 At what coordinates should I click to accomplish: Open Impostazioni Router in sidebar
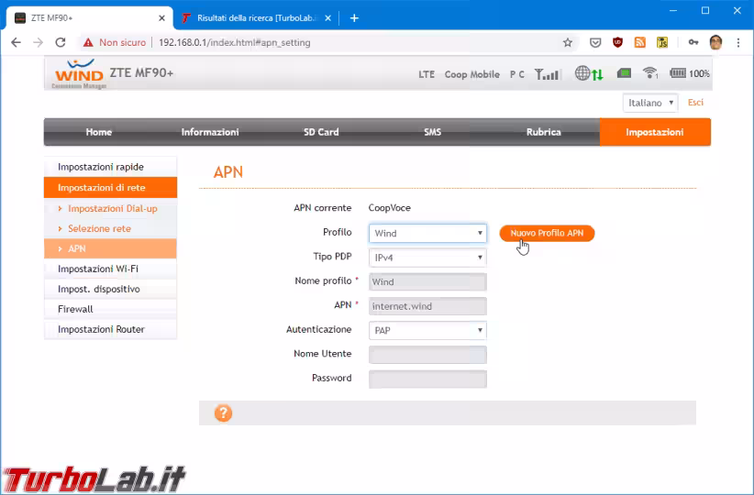[111, 329]
